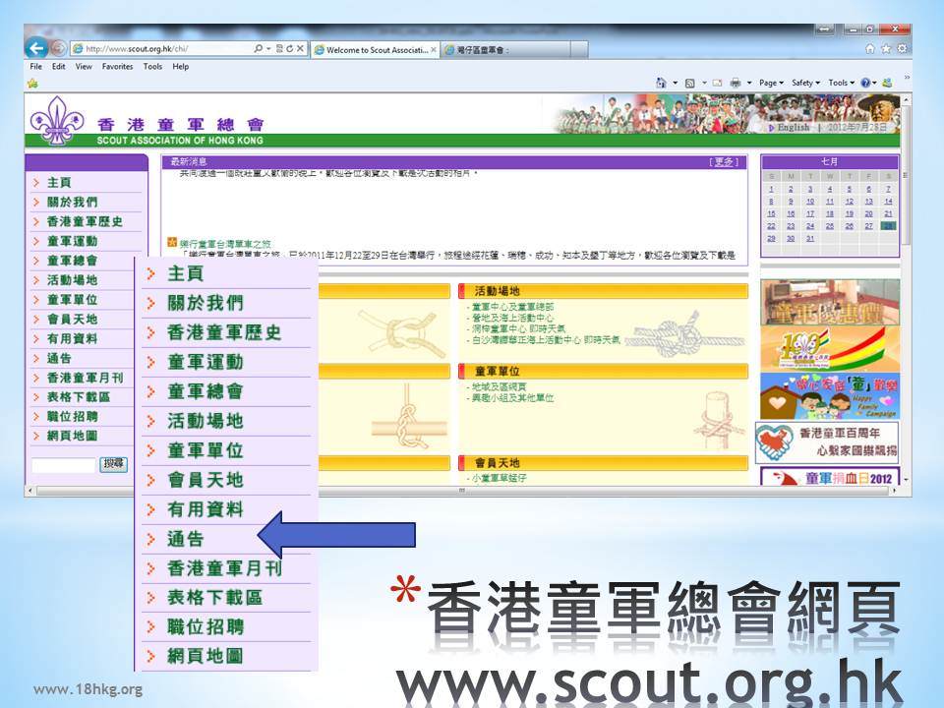Expand the Page dropdown in command bar
Image resolution: width=944 pixels, height=708 pixels.
coord(771,83)
